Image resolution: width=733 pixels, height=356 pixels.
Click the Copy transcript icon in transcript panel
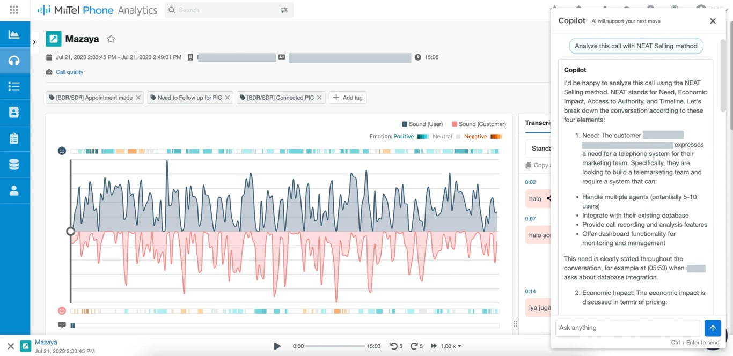[529, 165]
